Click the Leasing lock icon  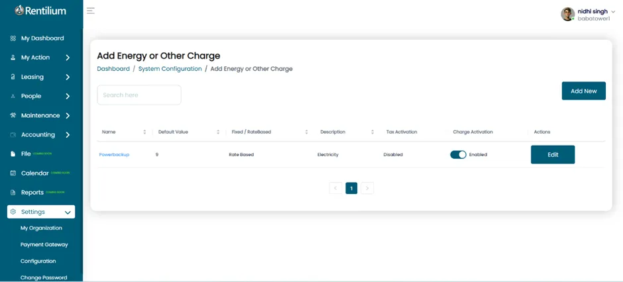13,77
